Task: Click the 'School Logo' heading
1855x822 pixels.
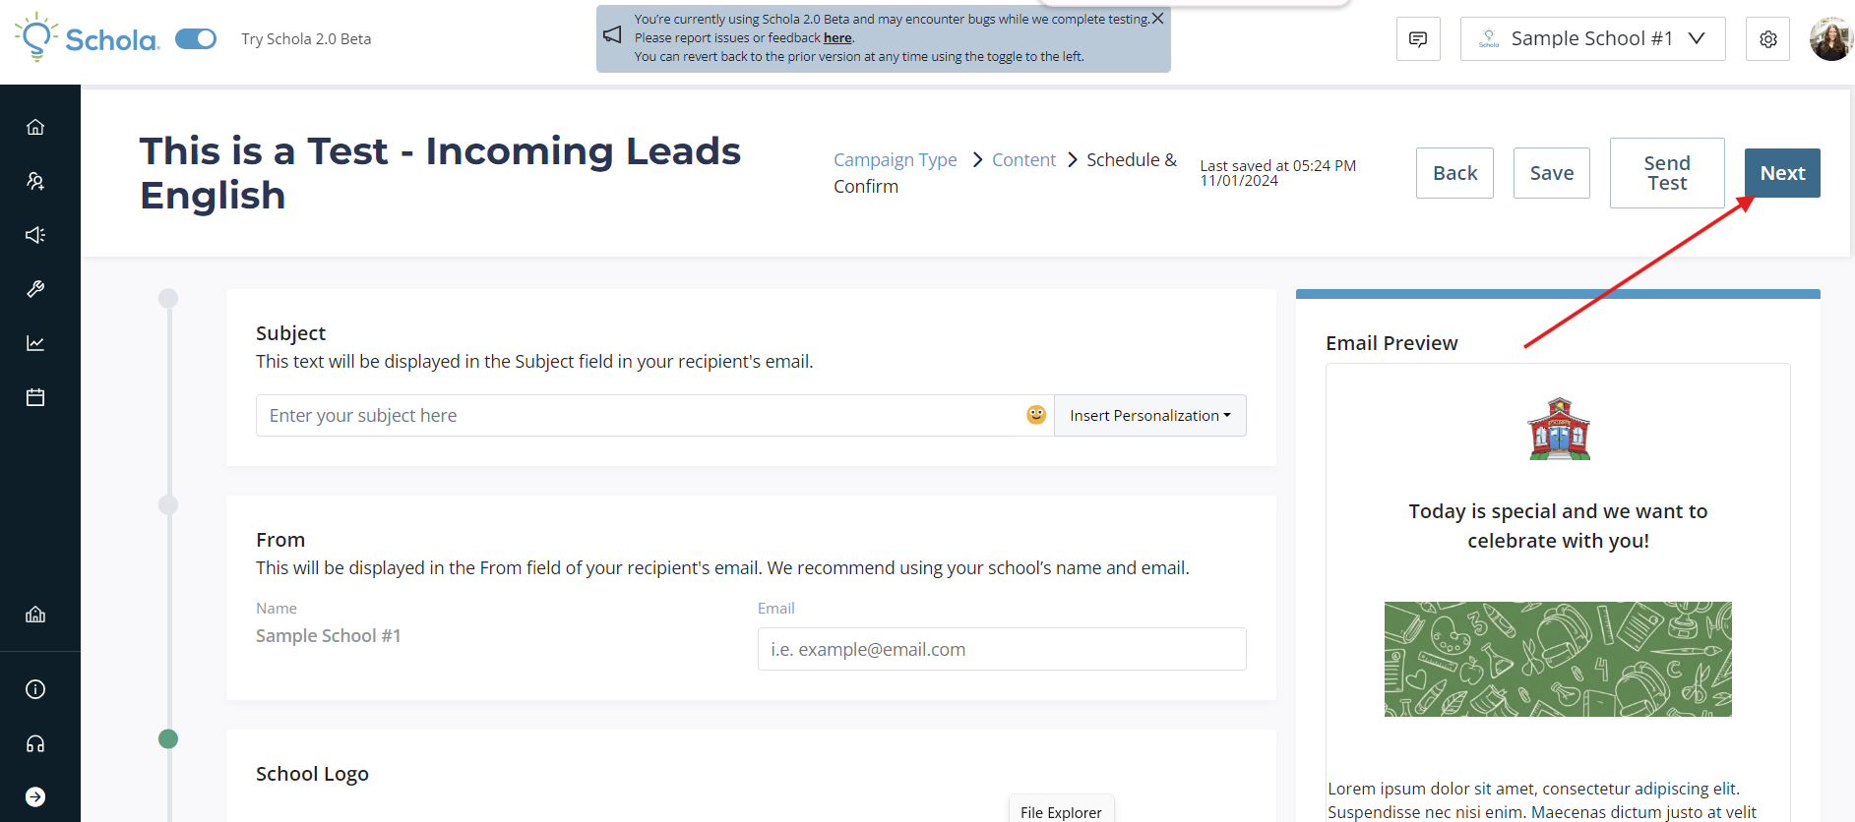Action: pos(312,774)
